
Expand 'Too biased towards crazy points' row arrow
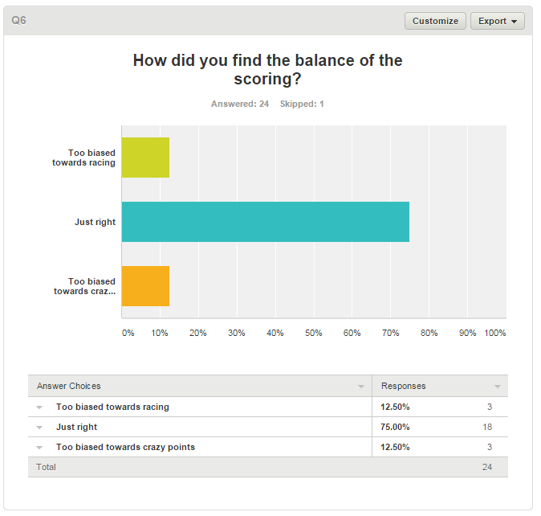tap(39, 448)
